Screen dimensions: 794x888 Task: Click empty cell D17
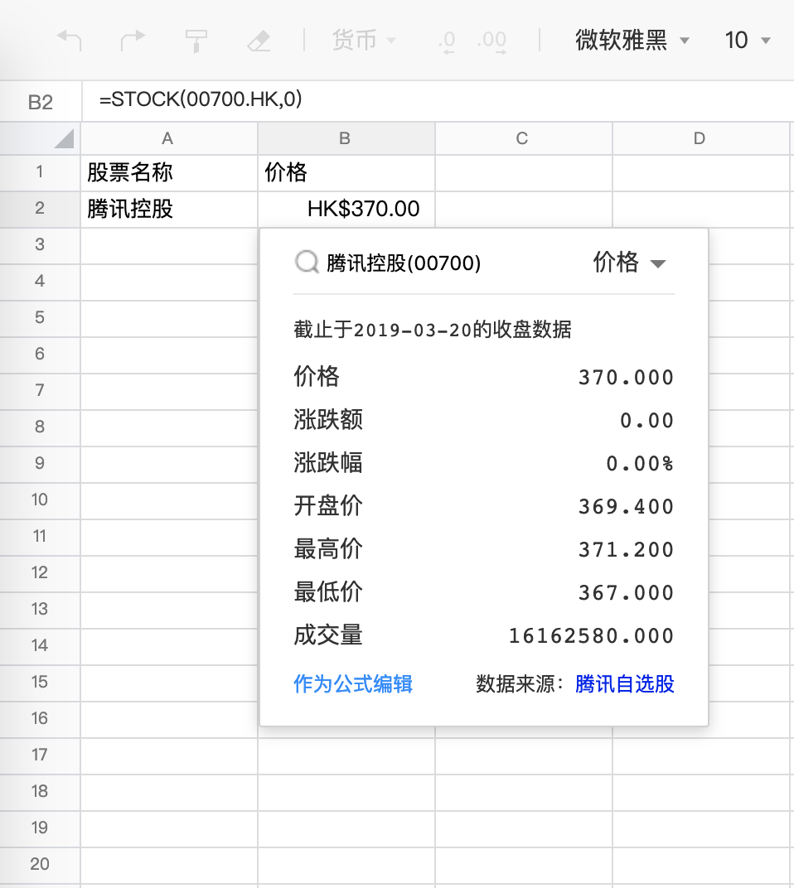pos(701,755)
